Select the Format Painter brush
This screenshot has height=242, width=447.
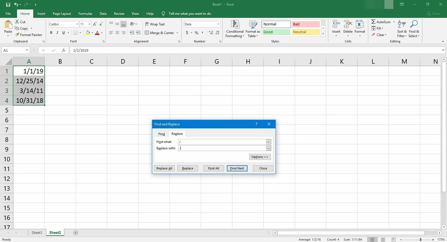(28, 35)
